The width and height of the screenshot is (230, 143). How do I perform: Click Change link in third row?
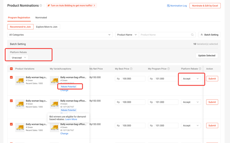(x=64, y=134)
